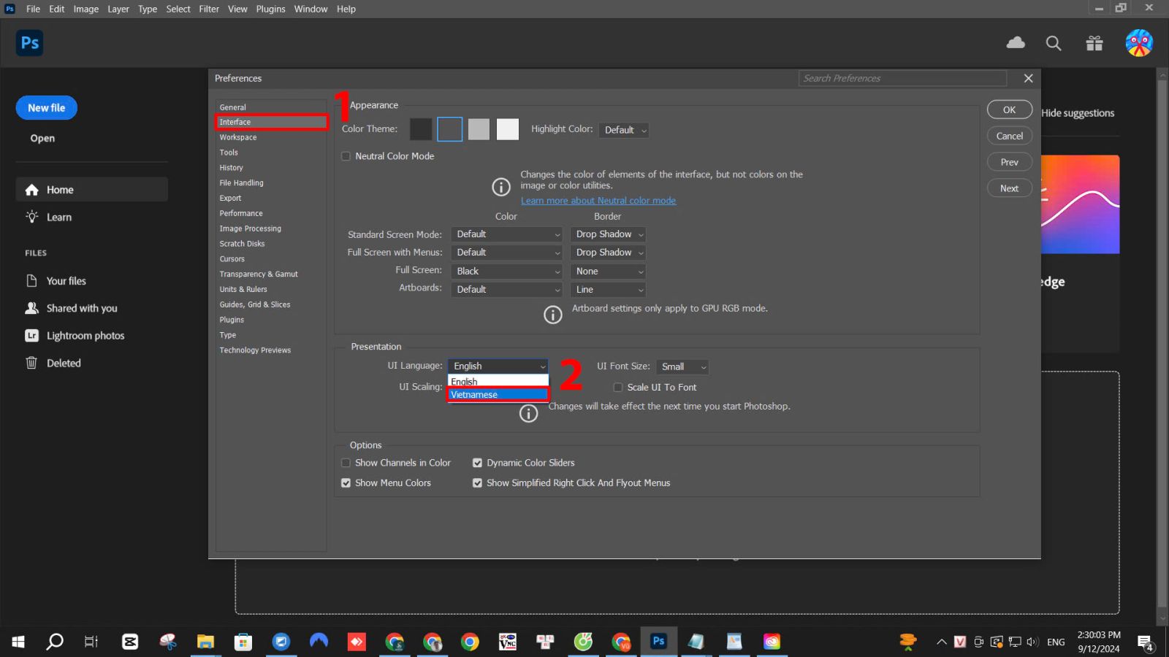Uncheck Dynamic Color Sliders
1169x657 pixels.
coord(478,463)
